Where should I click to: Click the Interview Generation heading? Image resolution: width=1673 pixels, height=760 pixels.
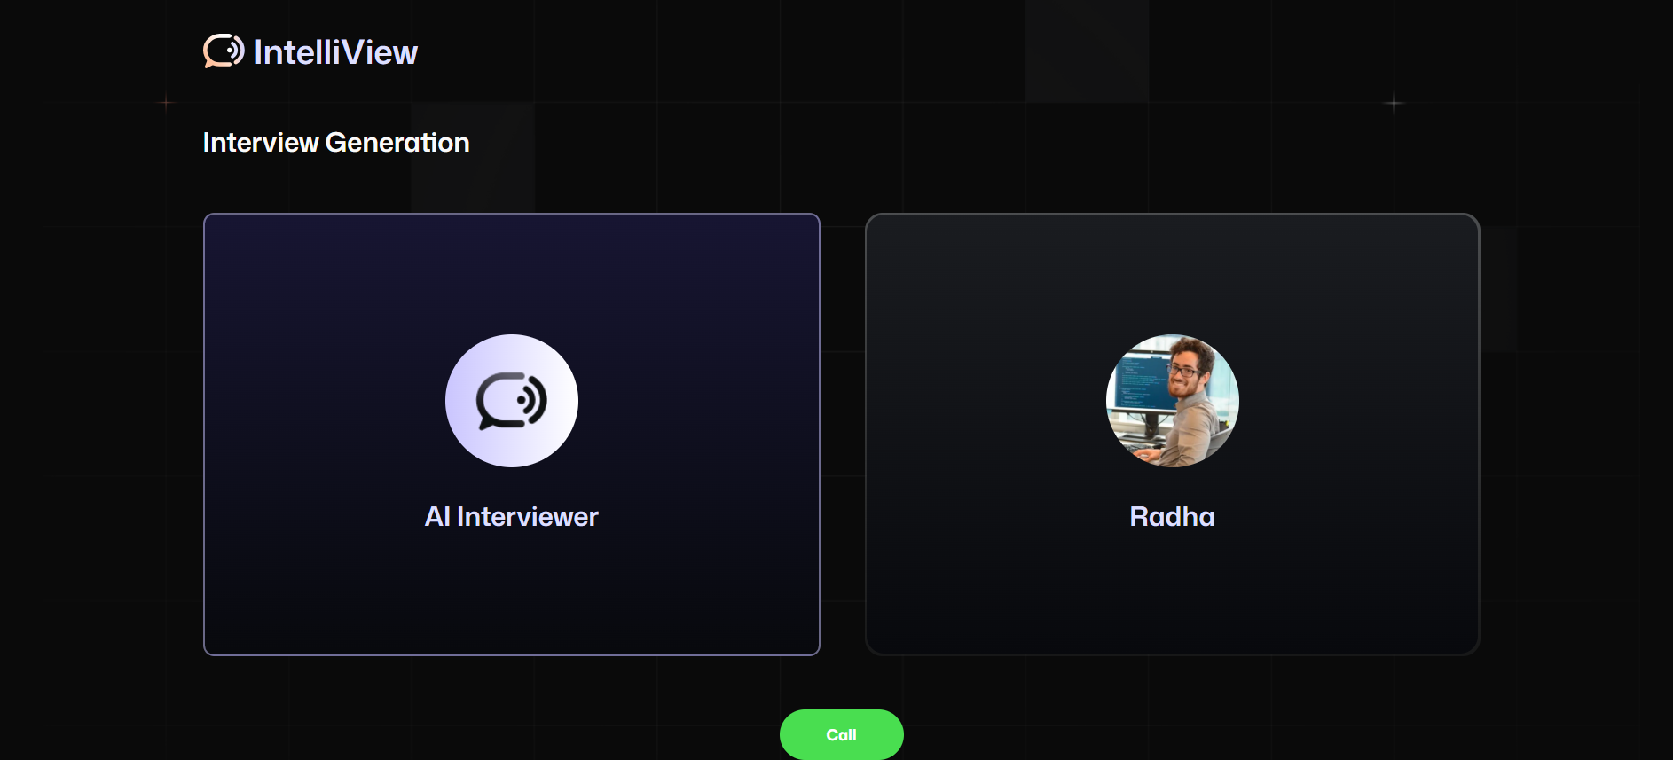(x=336, y=143)
